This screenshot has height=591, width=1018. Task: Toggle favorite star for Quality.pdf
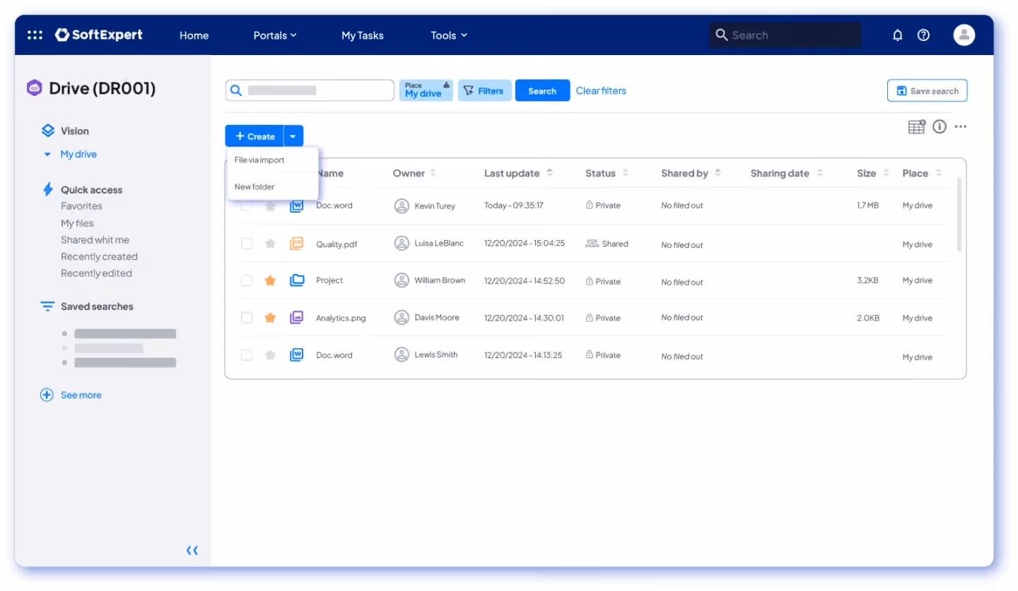[270, 244]
